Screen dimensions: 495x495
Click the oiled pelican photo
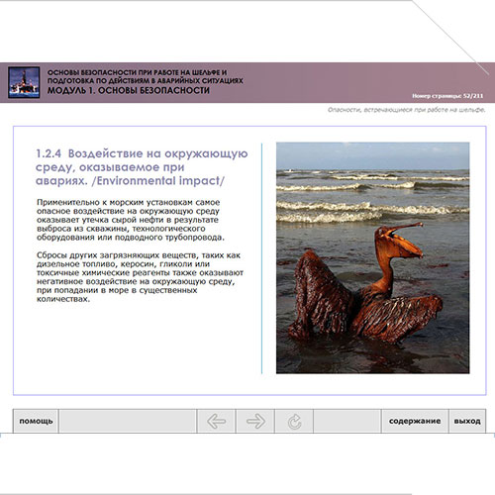tap(372, 257)
